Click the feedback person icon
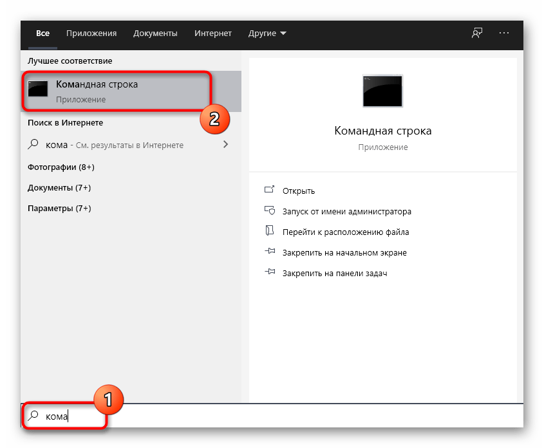Image resolution: width=544 pixels, height=448 pixels. pos(477,33)
